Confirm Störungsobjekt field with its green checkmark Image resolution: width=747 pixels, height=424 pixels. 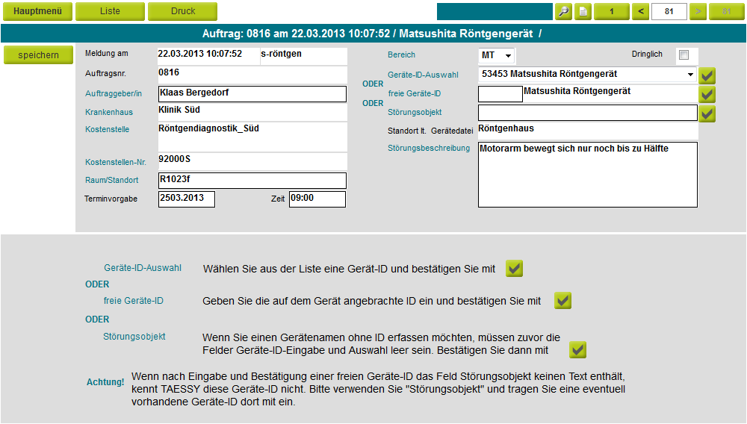coord(707,113)
